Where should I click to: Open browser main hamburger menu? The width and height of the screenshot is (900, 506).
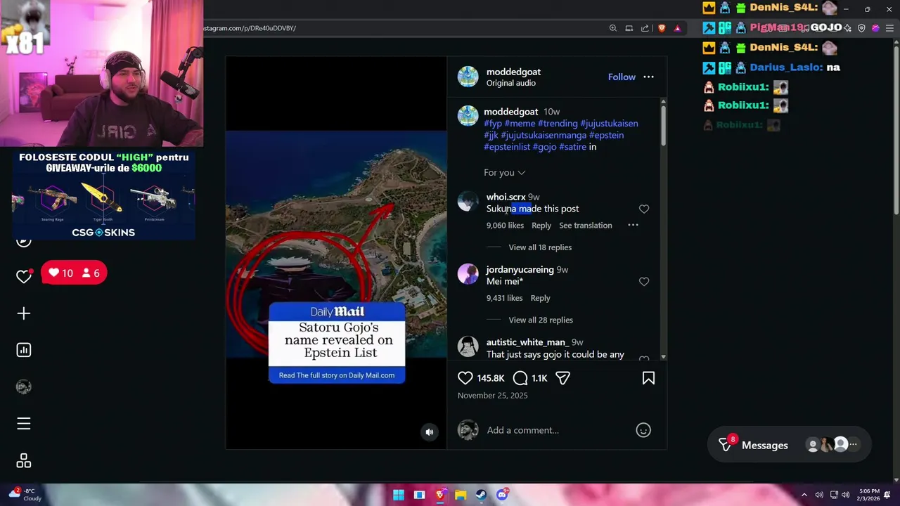889,28
